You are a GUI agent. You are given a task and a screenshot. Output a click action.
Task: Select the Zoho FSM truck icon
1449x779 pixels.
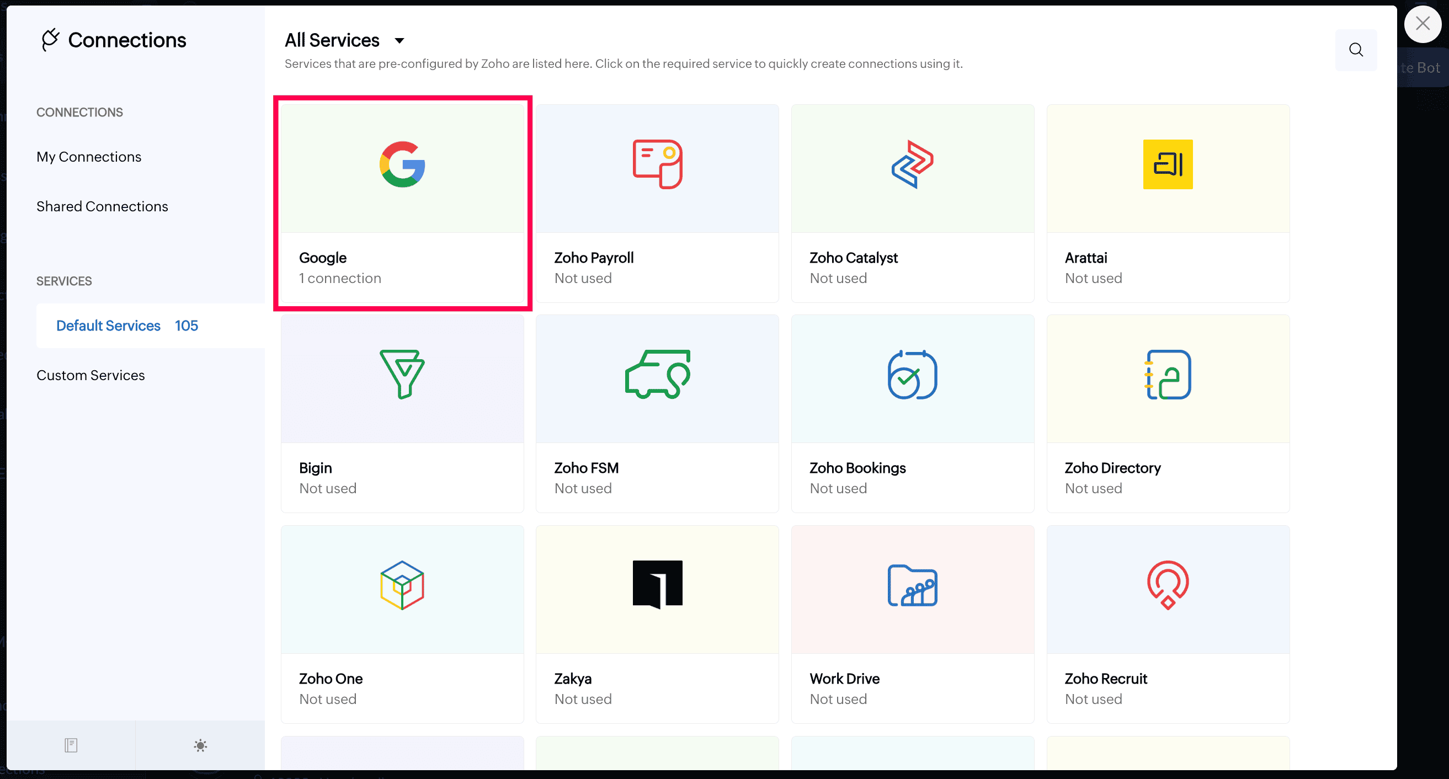[x=657, y=375]
